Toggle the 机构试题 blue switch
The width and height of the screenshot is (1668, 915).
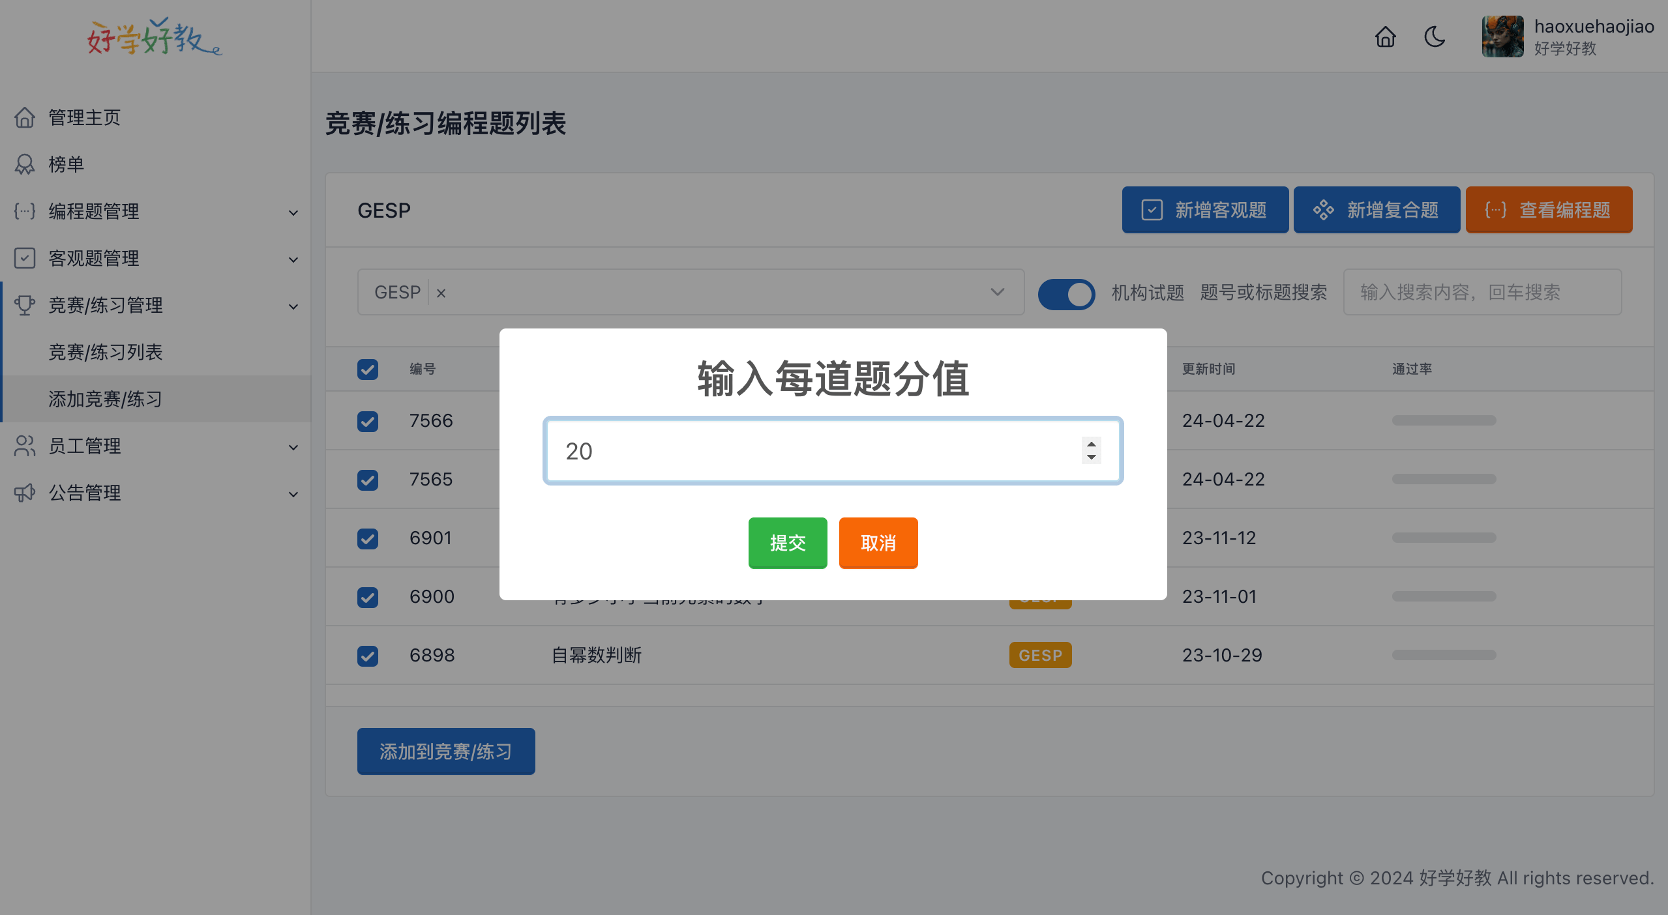pyautogui.click(x=1066, y=293)
